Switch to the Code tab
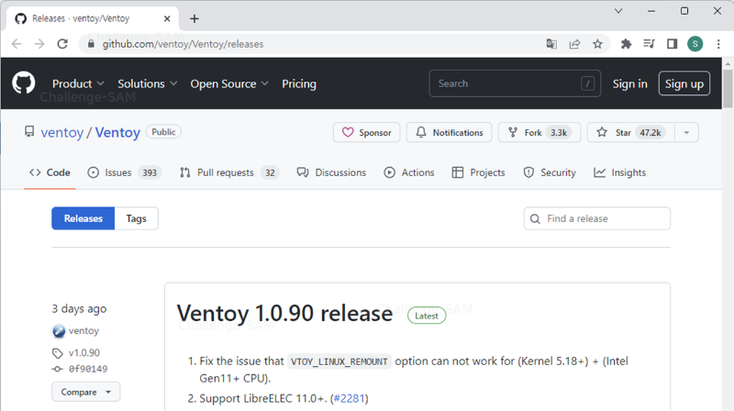This screenshot has height=411, width=734. pyautogui.click(x=50, y=172)
